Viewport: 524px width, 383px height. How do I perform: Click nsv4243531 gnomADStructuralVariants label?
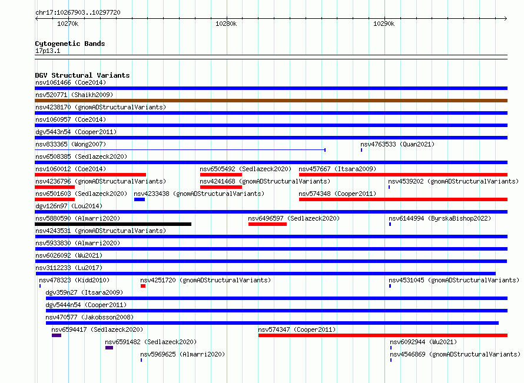pos(101,231)
